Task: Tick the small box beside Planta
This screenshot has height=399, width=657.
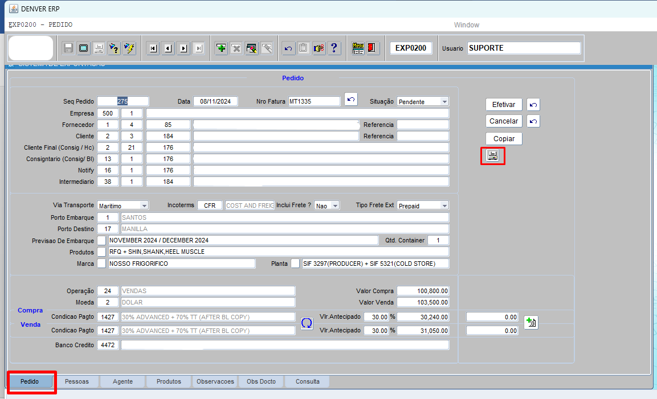Action: [295, 264]
